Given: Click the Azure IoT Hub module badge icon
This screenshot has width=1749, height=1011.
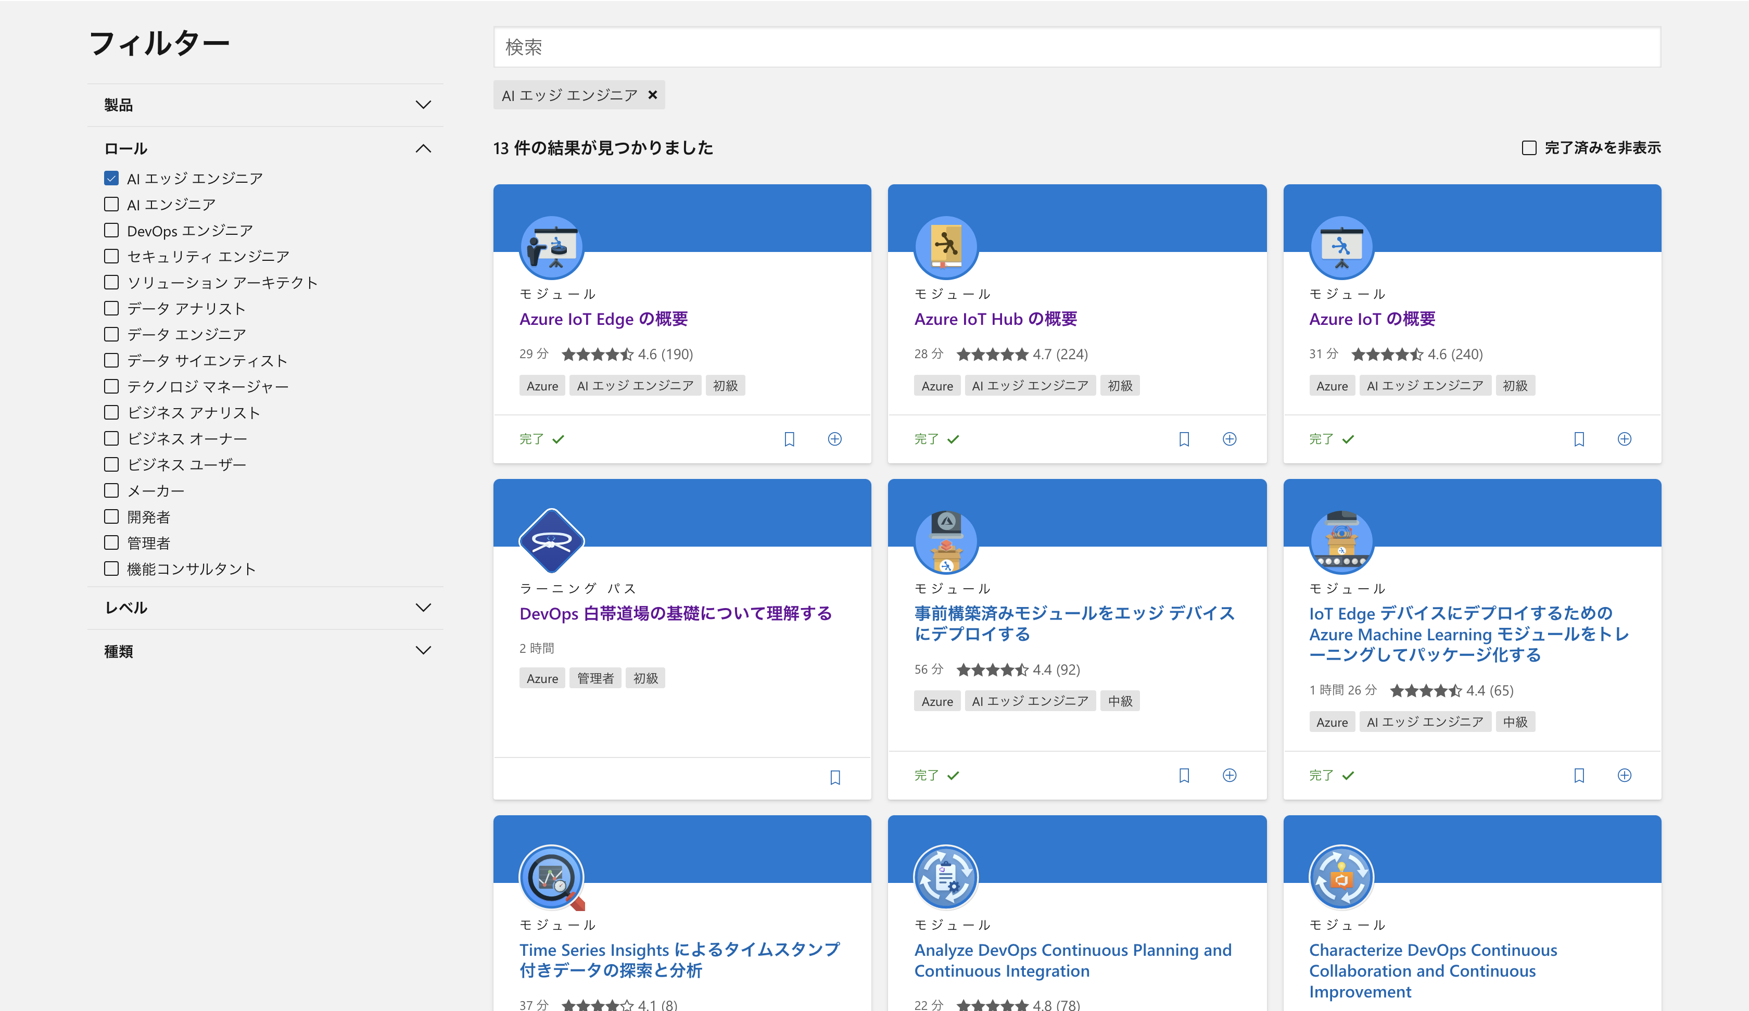Looking at the screenshot, I should pos(946,247).
